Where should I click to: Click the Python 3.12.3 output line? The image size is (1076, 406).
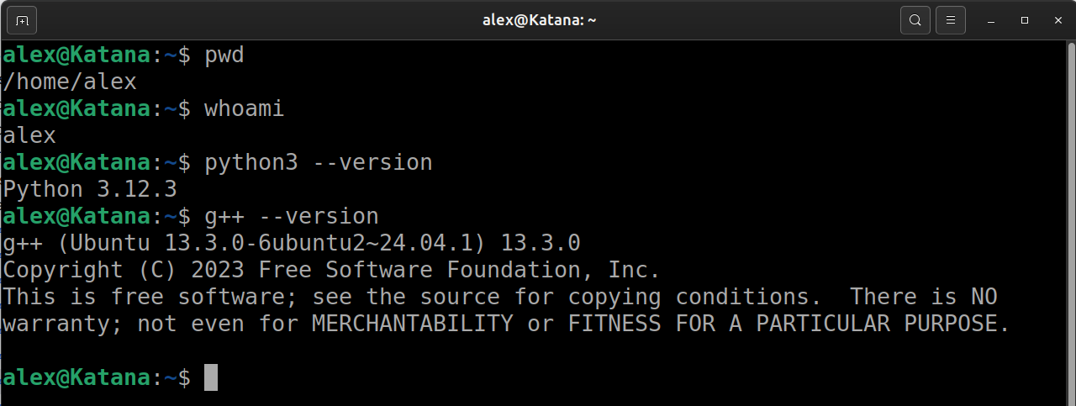click(90, 189)
